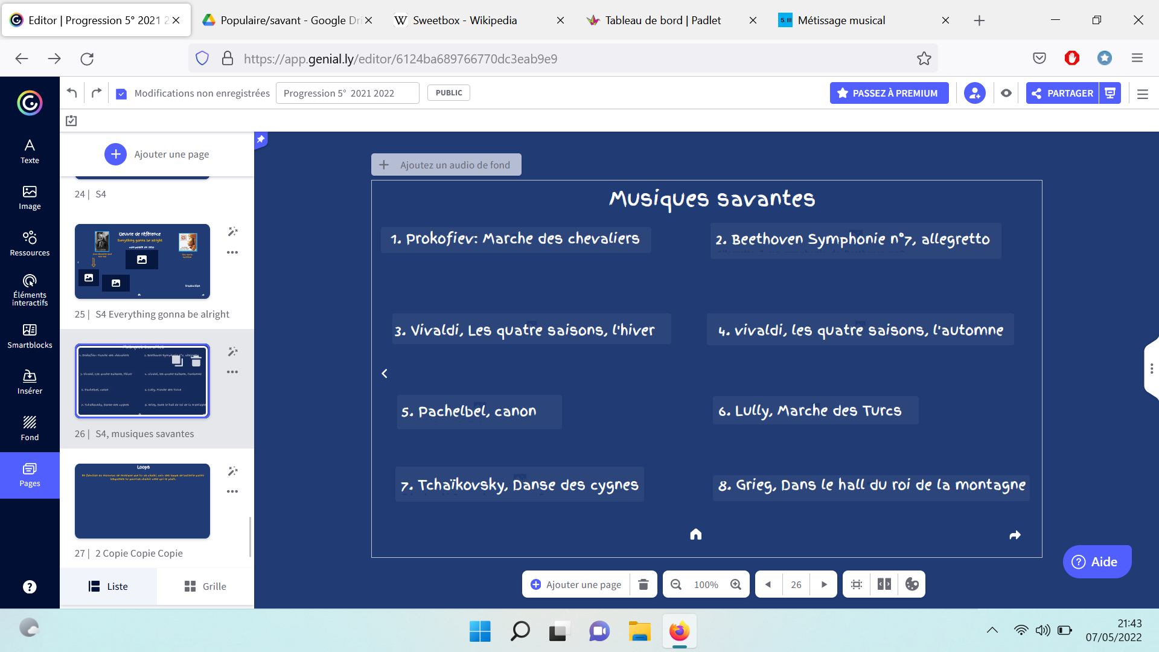1159x652 pixels.
Task: Open the presentation mode icon next to Partager
Action: [x=1110, y=93]
